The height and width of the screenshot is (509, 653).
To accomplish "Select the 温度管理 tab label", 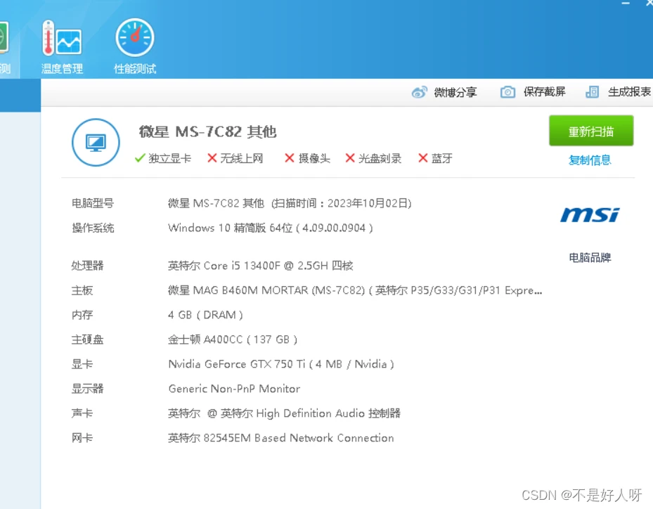I will (62, 69).
